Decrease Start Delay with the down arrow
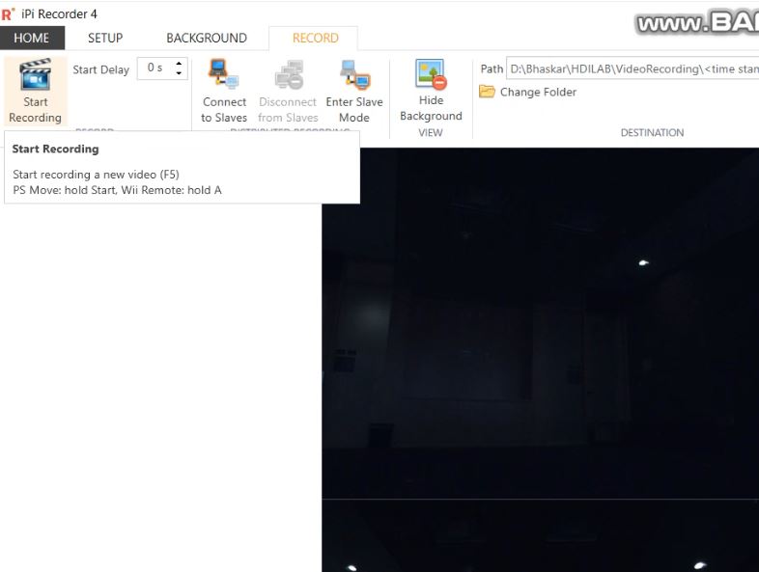 (x=179, y=73)
